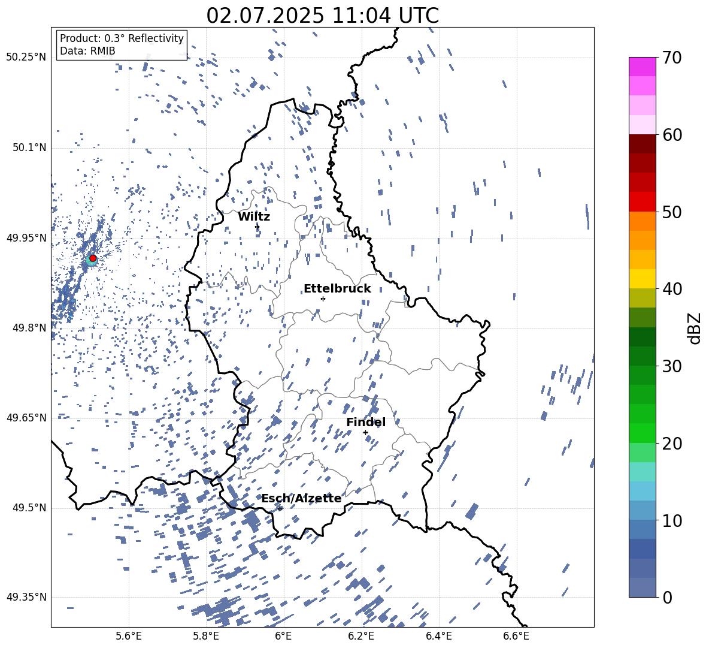Click the Wiltz city label
Image resolution: width=709 pixels, height=648 pixels.
[x=254, y=217]
